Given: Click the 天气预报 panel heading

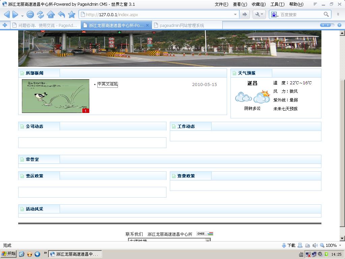Looking at the screenshot, I should (247, 73).
